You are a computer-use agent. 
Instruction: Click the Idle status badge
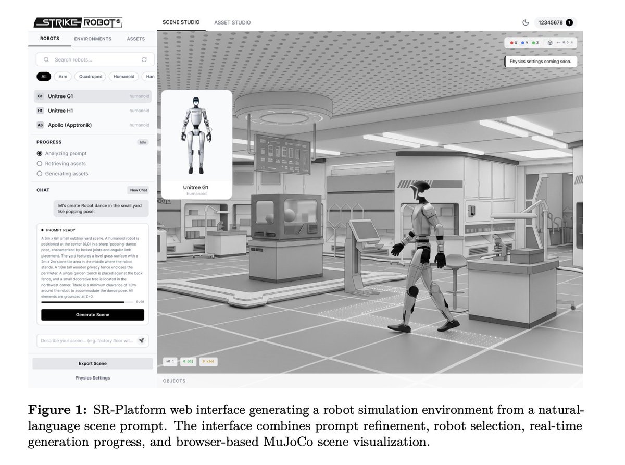pos(143,142)
